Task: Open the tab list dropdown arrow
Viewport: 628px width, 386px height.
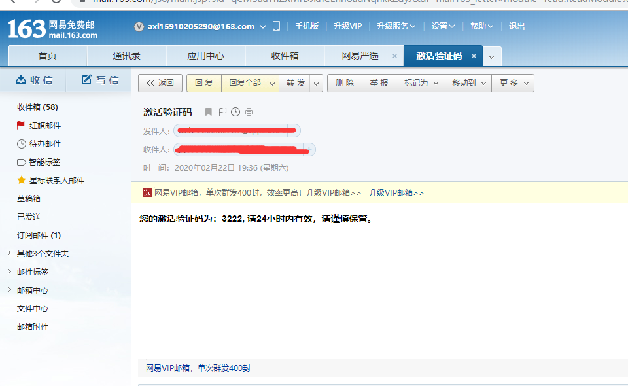Action: tap(492, 56)
